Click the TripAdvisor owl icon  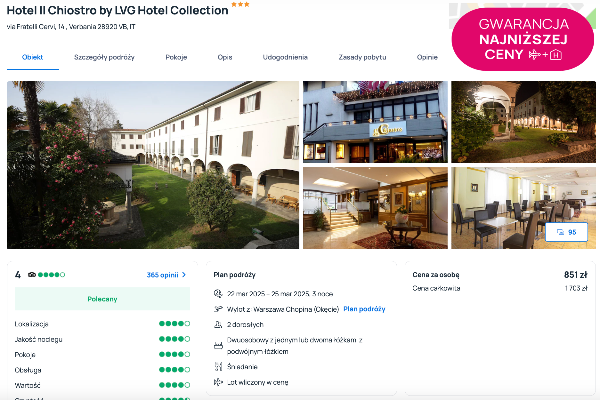(32, 275)
